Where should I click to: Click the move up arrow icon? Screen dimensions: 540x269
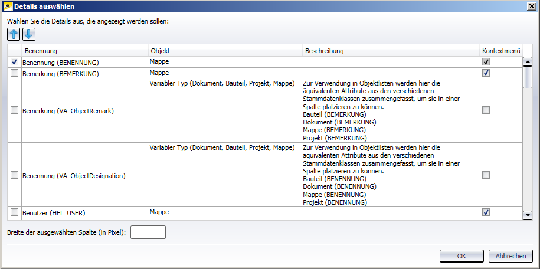click(14, 34)
